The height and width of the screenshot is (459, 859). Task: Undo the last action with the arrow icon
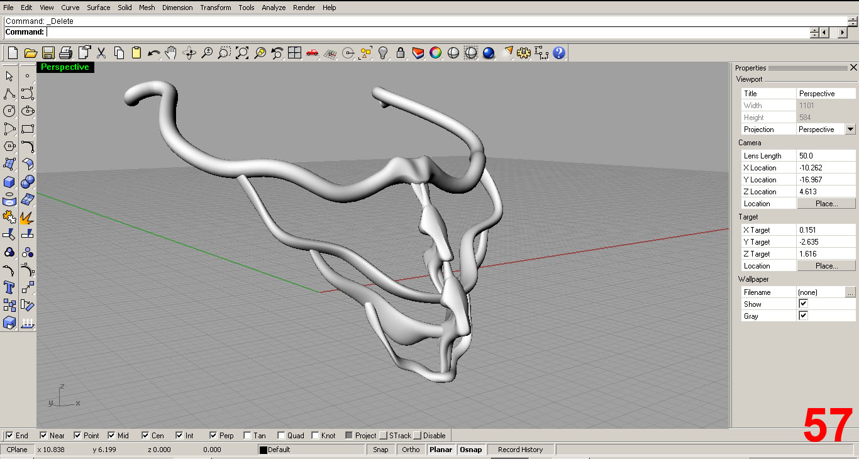point(154,53)
